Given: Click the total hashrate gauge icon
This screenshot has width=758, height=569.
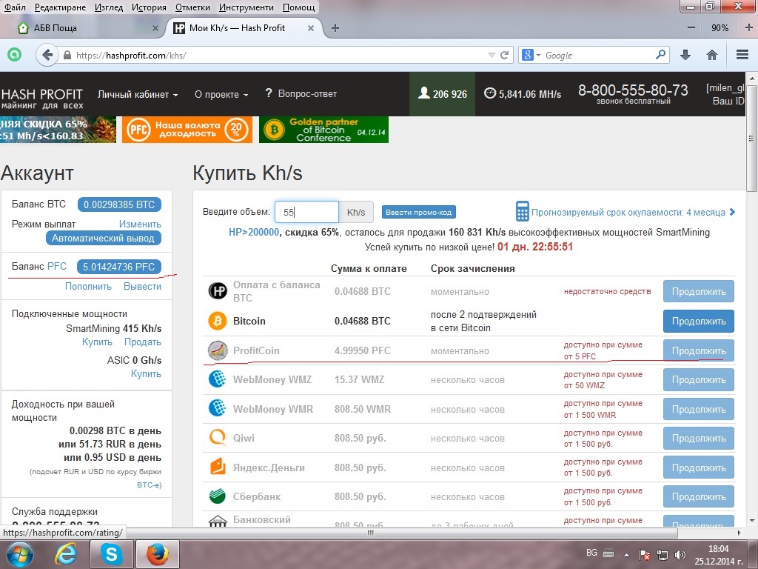Looking at the screenshot, I should click(x=490, y=93).
